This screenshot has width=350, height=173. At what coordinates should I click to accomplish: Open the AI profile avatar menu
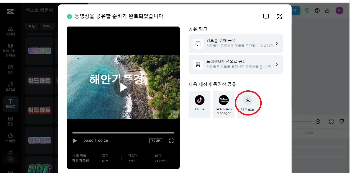339,11
